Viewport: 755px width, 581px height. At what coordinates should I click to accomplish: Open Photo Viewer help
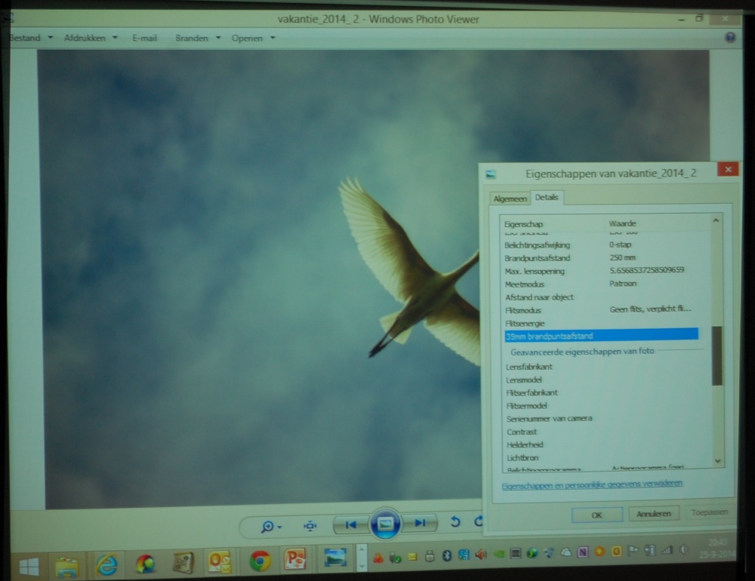pyautogui.click(x=729, y=38)
